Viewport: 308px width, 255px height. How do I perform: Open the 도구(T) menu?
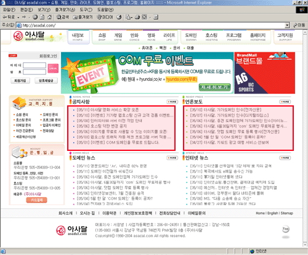coord(86,10)
